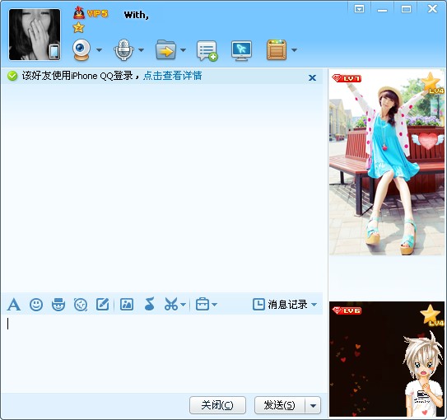Viewport: 447px width, 420px height.
Task: Create a discussion group with chat-plus icon
Action: point(207,51)
